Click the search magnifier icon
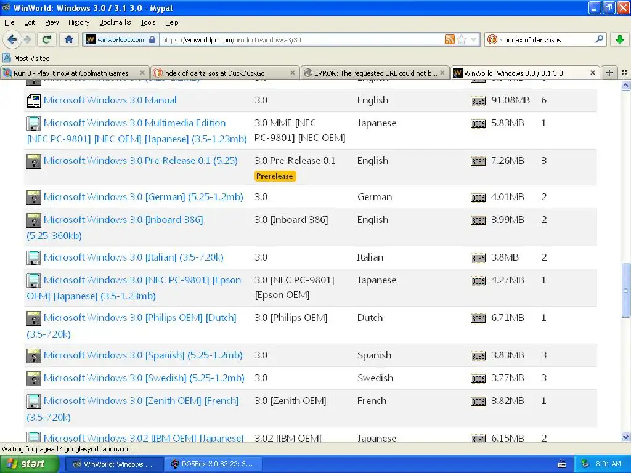Viewport: 631px width, 473px height. pyautogui.click(x=599, y=39)
